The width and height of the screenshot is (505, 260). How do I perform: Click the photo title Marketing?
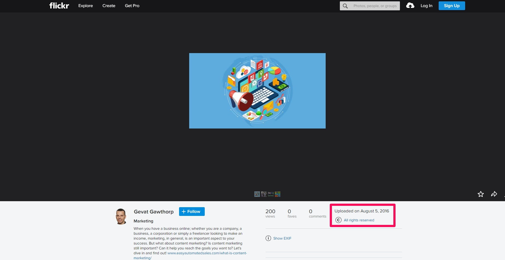[143, 221]
